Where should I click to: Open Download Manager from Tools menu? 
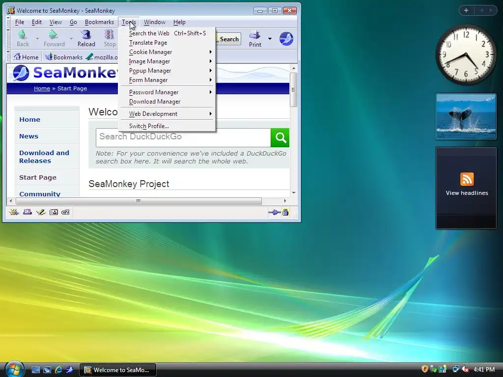coord(167,101)
